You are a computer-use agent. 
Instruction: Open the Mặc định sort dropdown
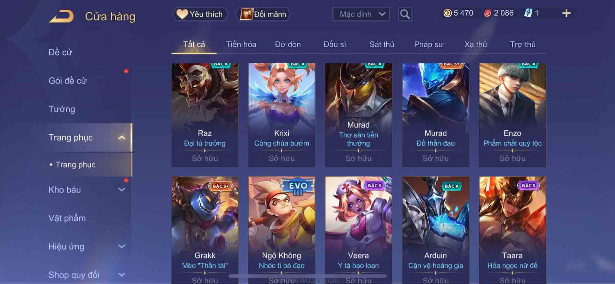(x=361, y=14)
